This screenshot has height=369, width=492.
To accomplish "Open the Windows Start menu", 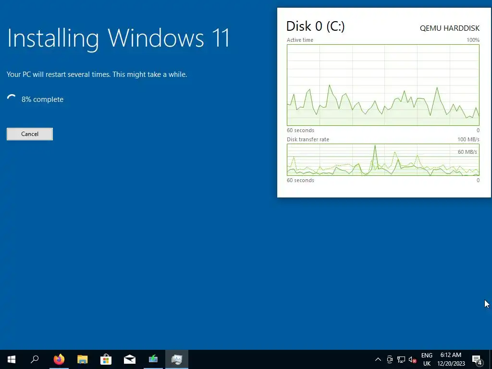I will coord(12,359).
